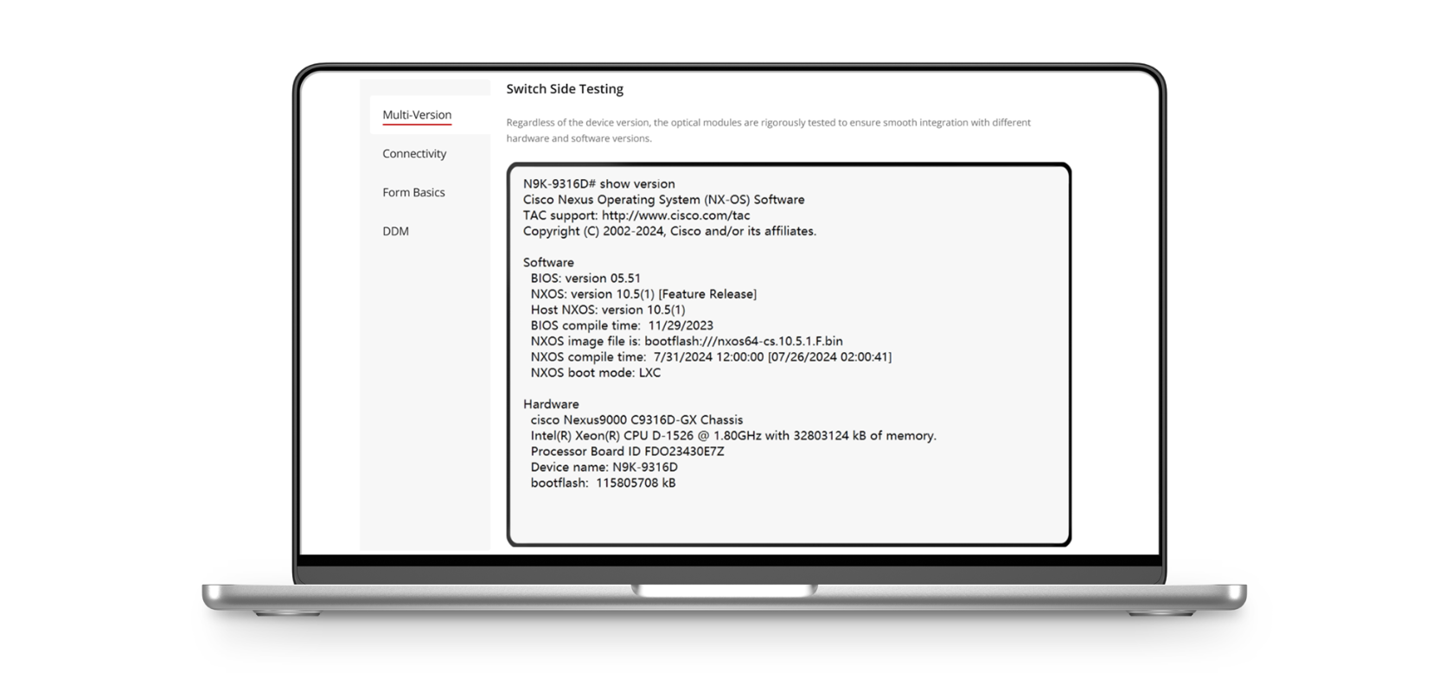Click the NXOS version 10.5(1) Feature Release line
1439x679 pixels.
coord(643,294)
